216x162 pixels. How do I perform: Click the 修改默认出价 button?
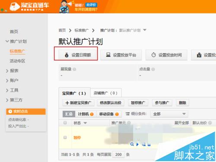111,103
